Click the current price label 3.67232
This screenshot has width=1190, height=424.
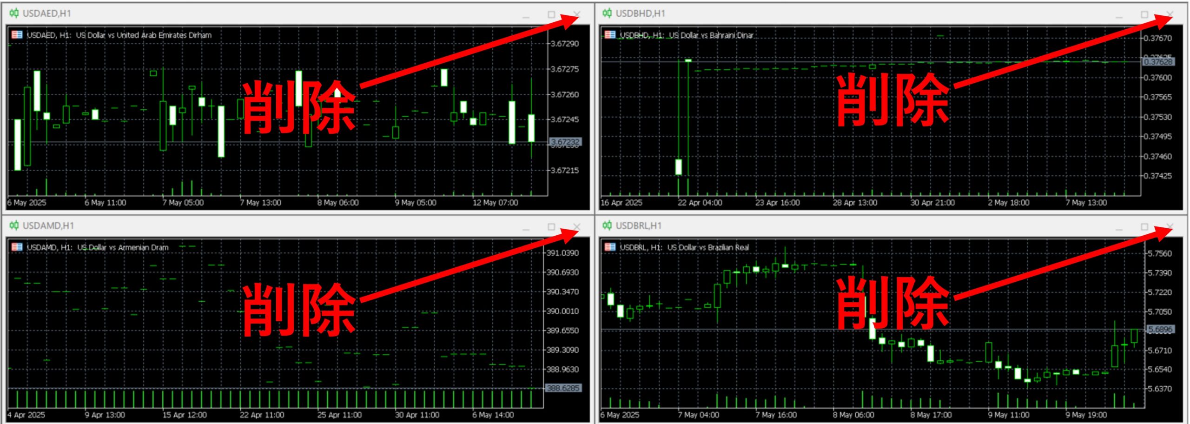tap(565, 141)
